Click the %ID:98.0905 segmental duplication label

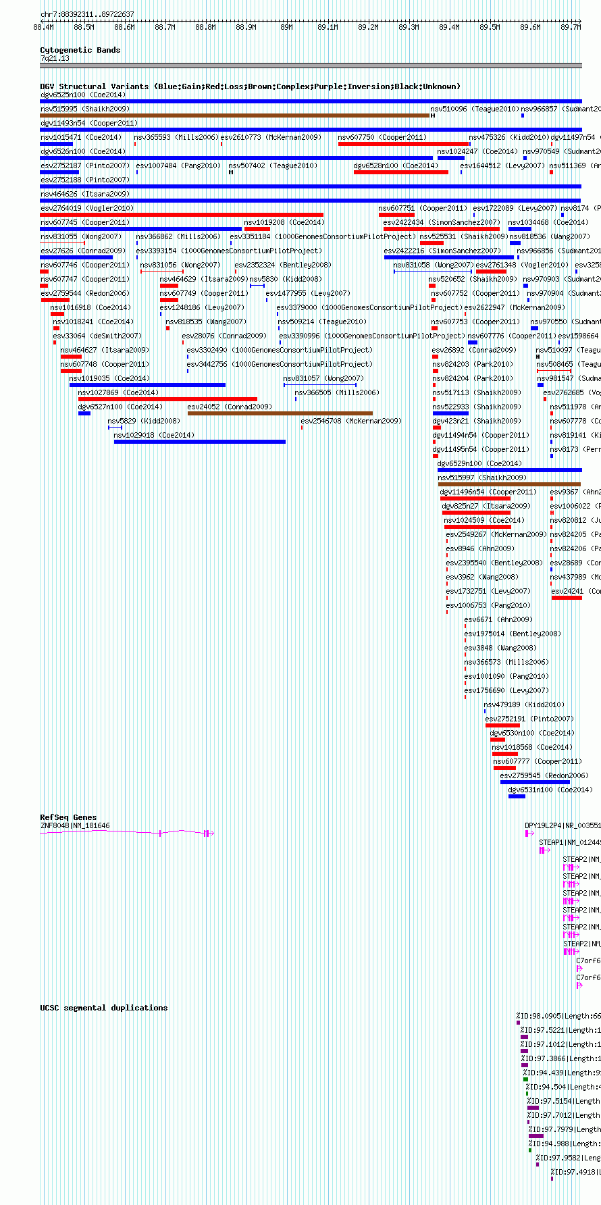click(558, 1017)
